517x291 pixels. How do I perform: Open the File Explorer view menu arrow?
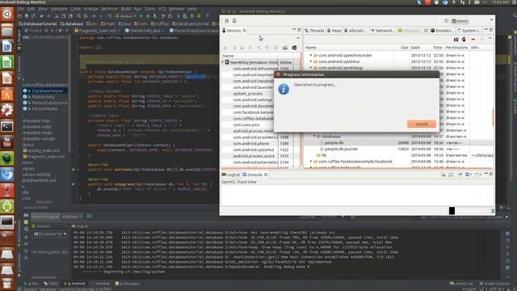pyautogui.click(x=490, y=39)
